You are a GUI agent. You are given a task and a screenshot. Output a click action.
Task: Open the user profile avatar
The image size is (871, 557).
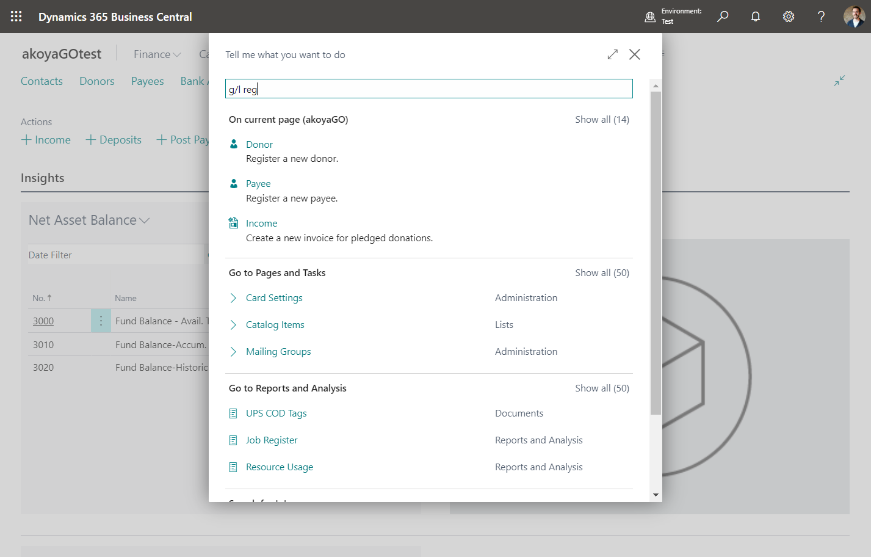coord(854,16)
